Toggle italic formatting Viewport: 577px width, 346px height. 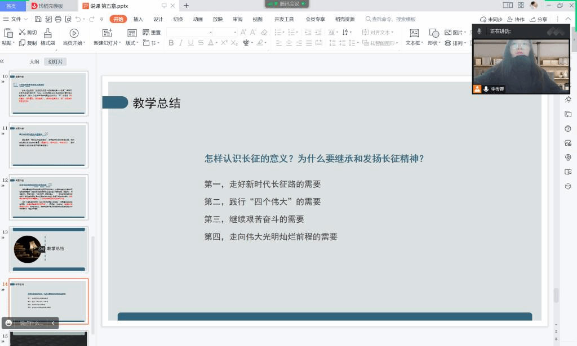point(181,43)
